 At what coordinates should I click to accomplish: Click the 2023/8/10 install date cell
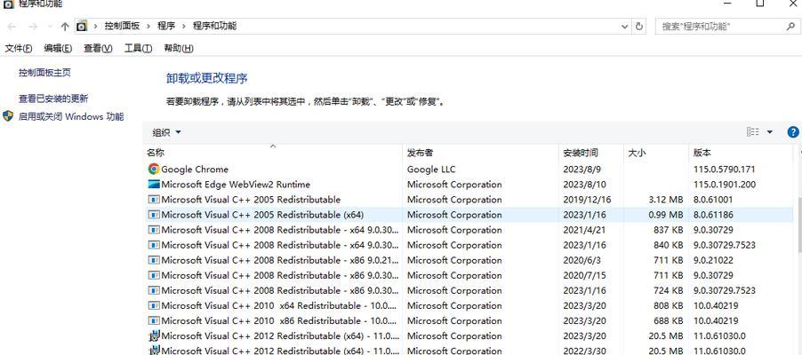pyautogui.click(x=584, y=185)
